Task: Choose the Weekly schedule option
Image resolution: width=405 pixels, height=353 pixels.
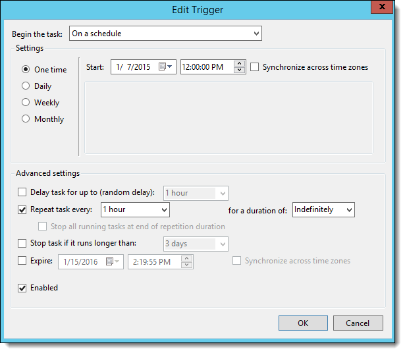Action: (26, 102)
